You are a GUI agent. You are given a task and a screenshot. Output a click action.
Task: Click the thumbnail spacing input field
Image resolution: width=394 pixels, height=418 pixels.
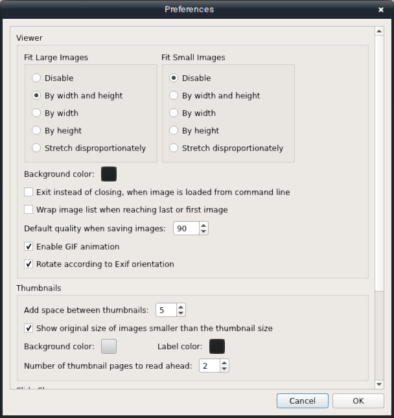(166, 310)
